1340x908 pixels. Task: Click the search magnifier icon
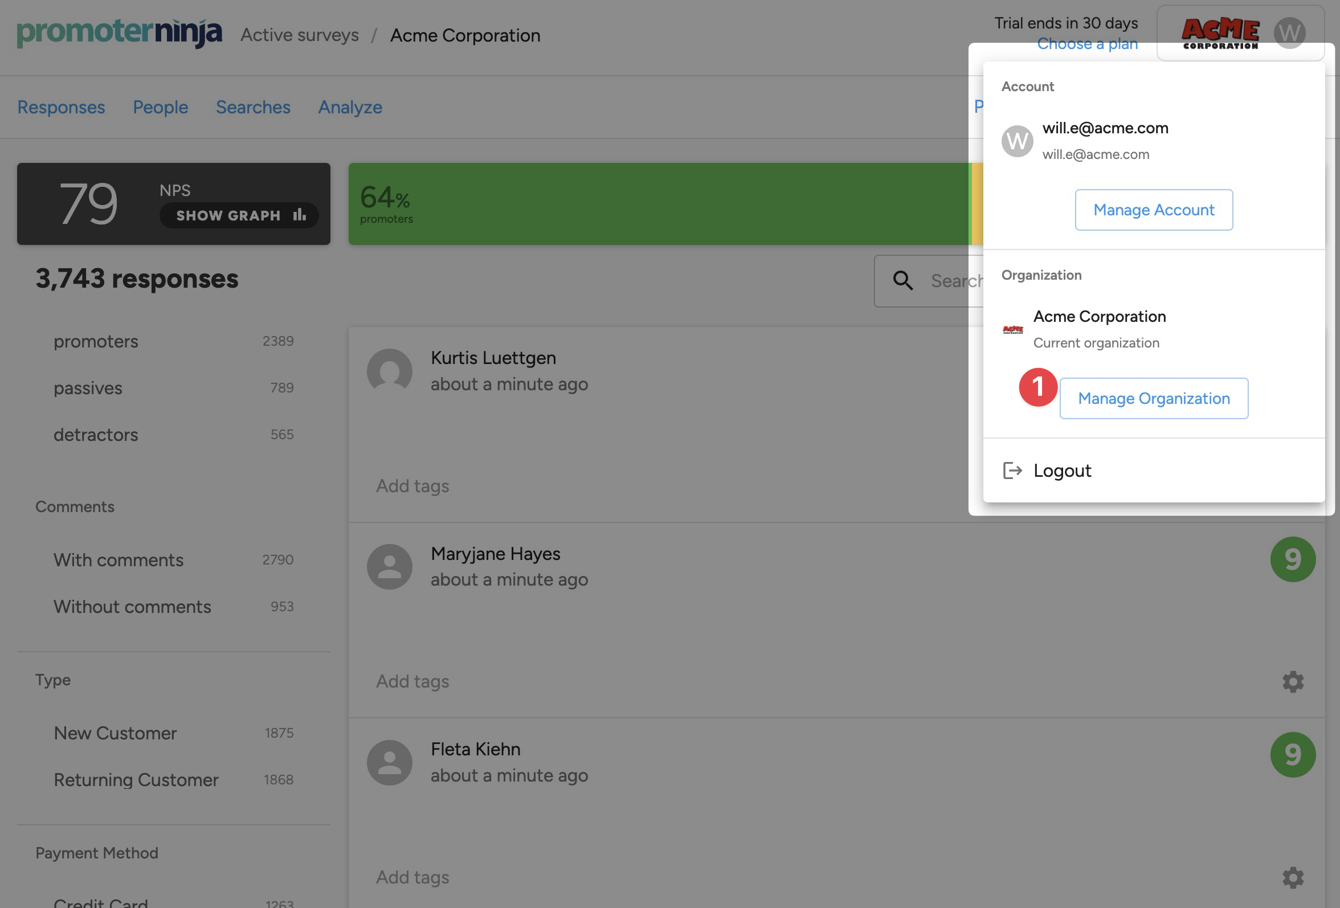903,281
